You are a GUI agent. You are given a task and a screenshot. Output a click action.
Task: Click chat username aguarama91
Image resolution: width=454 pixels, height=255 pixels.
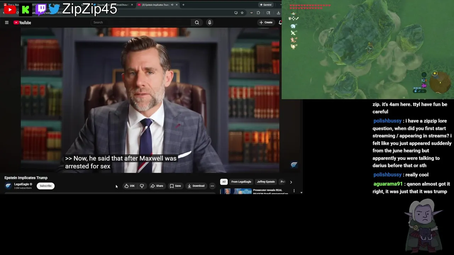click(388, 184)
